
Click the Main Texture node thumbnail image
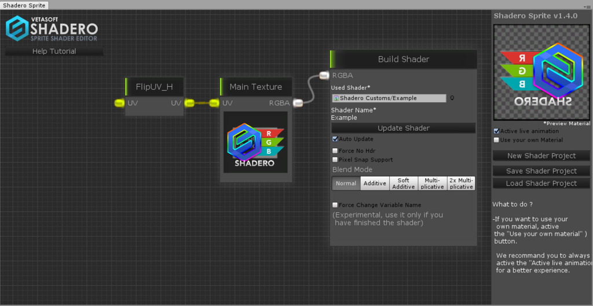tap(255, 142)
